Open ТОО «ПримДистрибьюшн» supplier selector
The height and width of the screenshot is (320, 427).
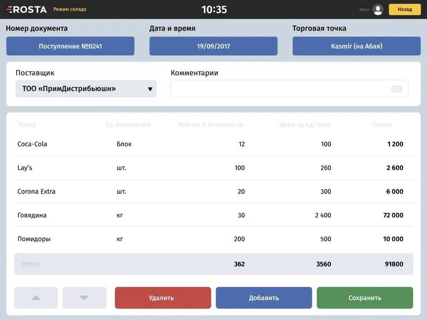point(86,89)
